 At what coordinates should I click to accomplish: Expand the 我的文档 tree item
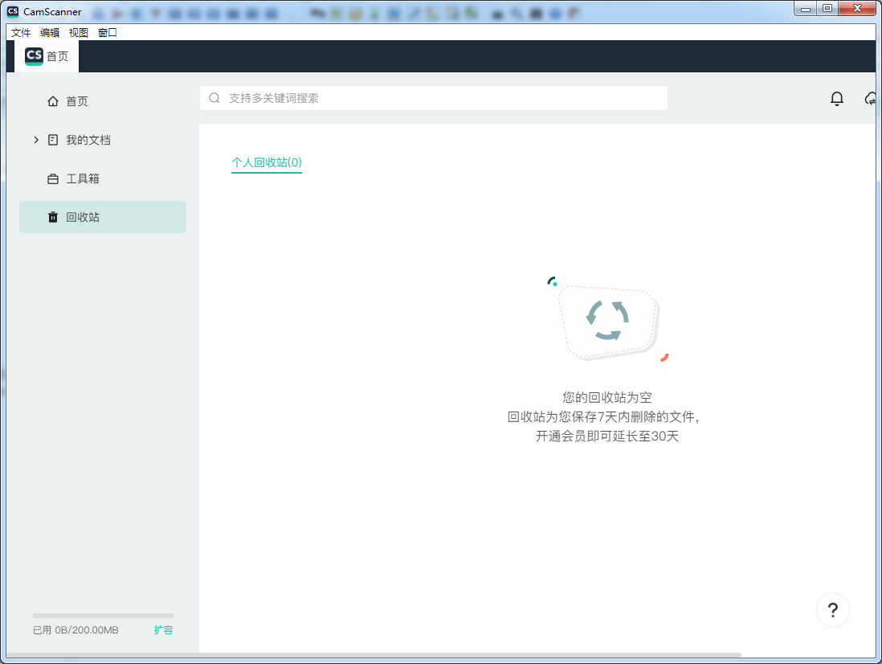point(35,139)
